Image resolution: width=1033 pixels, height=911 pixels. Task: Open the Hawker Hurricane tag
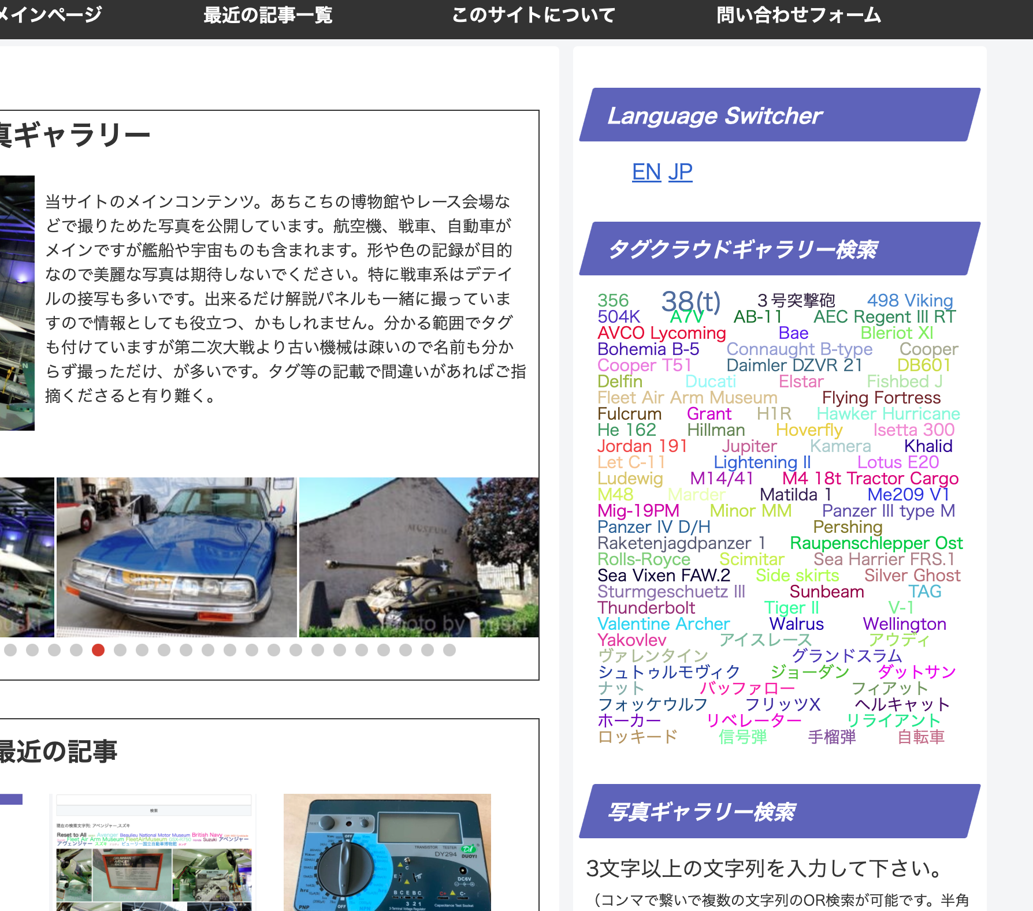tap(888, 414)
